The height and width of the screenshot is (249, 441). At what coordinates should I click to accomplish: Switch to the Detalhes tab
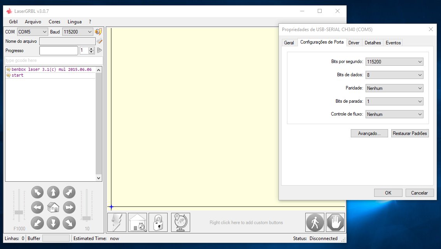pos(373,43)
